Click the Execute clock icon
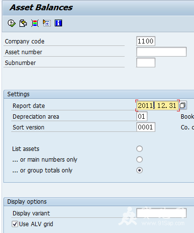Image resolution: width=194 pixels, height=233 pixels. click(12, 23)
